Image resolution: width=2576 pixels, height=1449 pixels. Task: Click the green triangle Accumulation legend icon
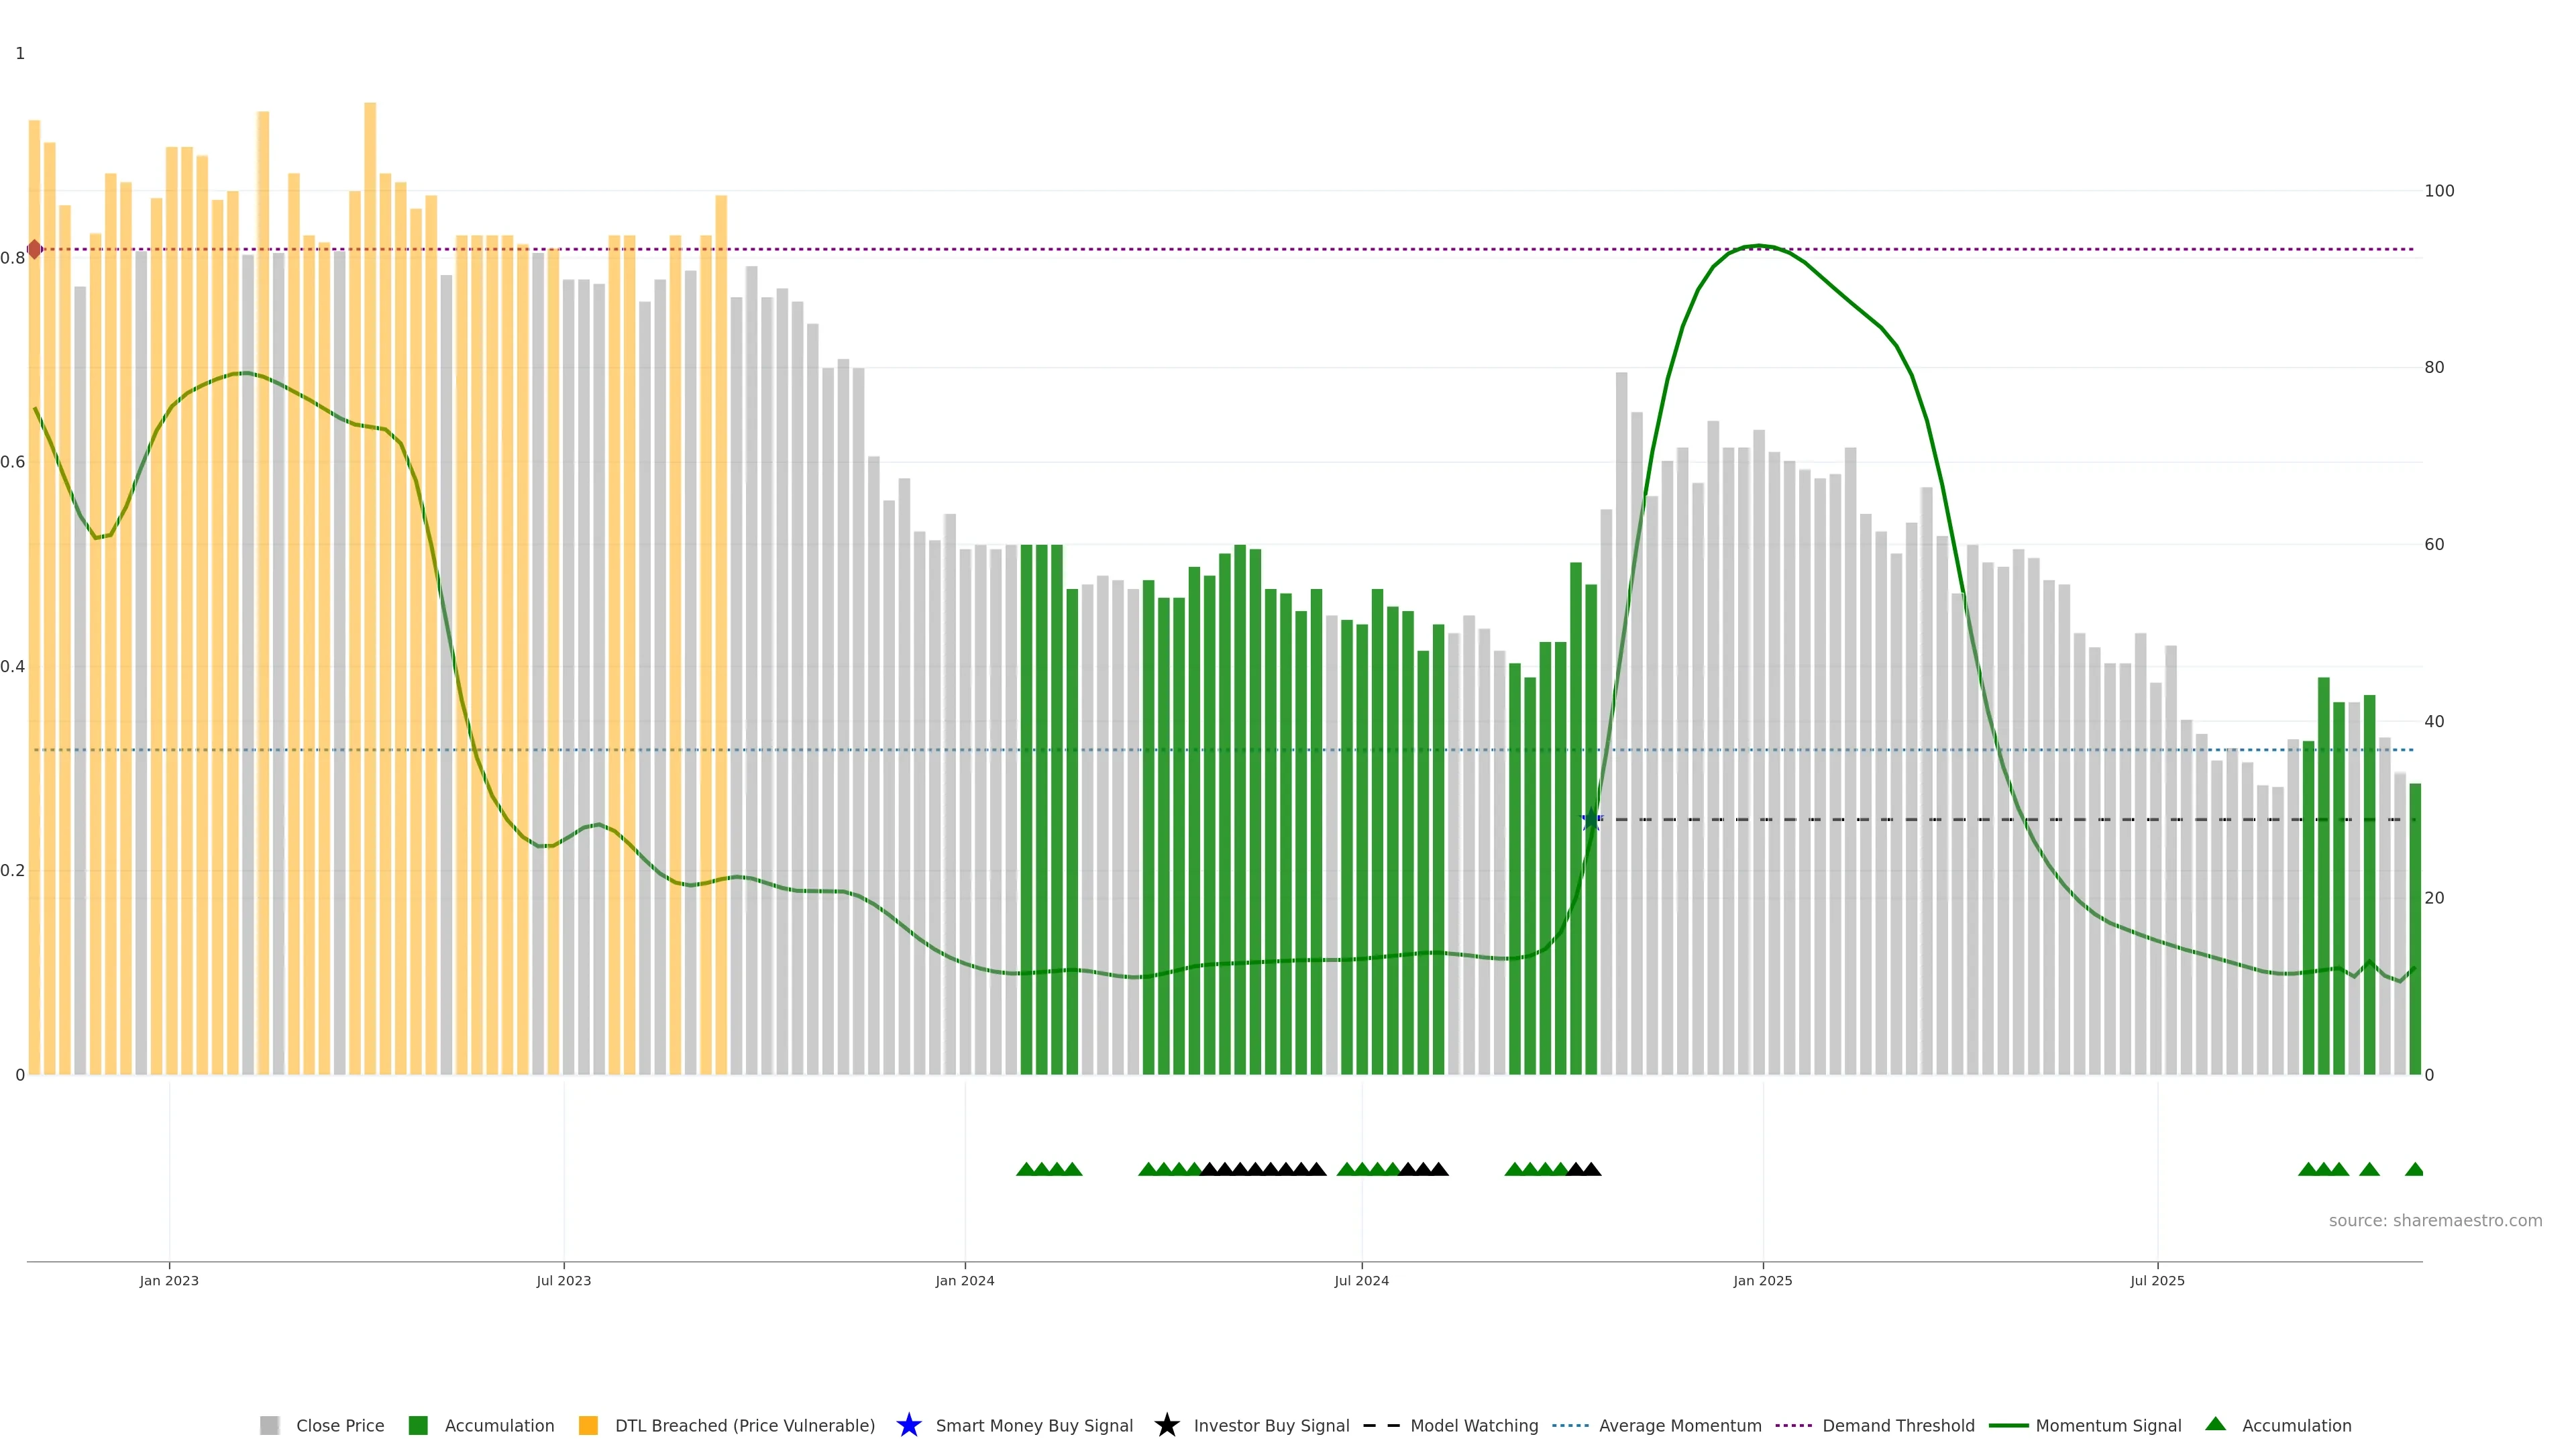pyautogui.click(x=2215, y=1424)
